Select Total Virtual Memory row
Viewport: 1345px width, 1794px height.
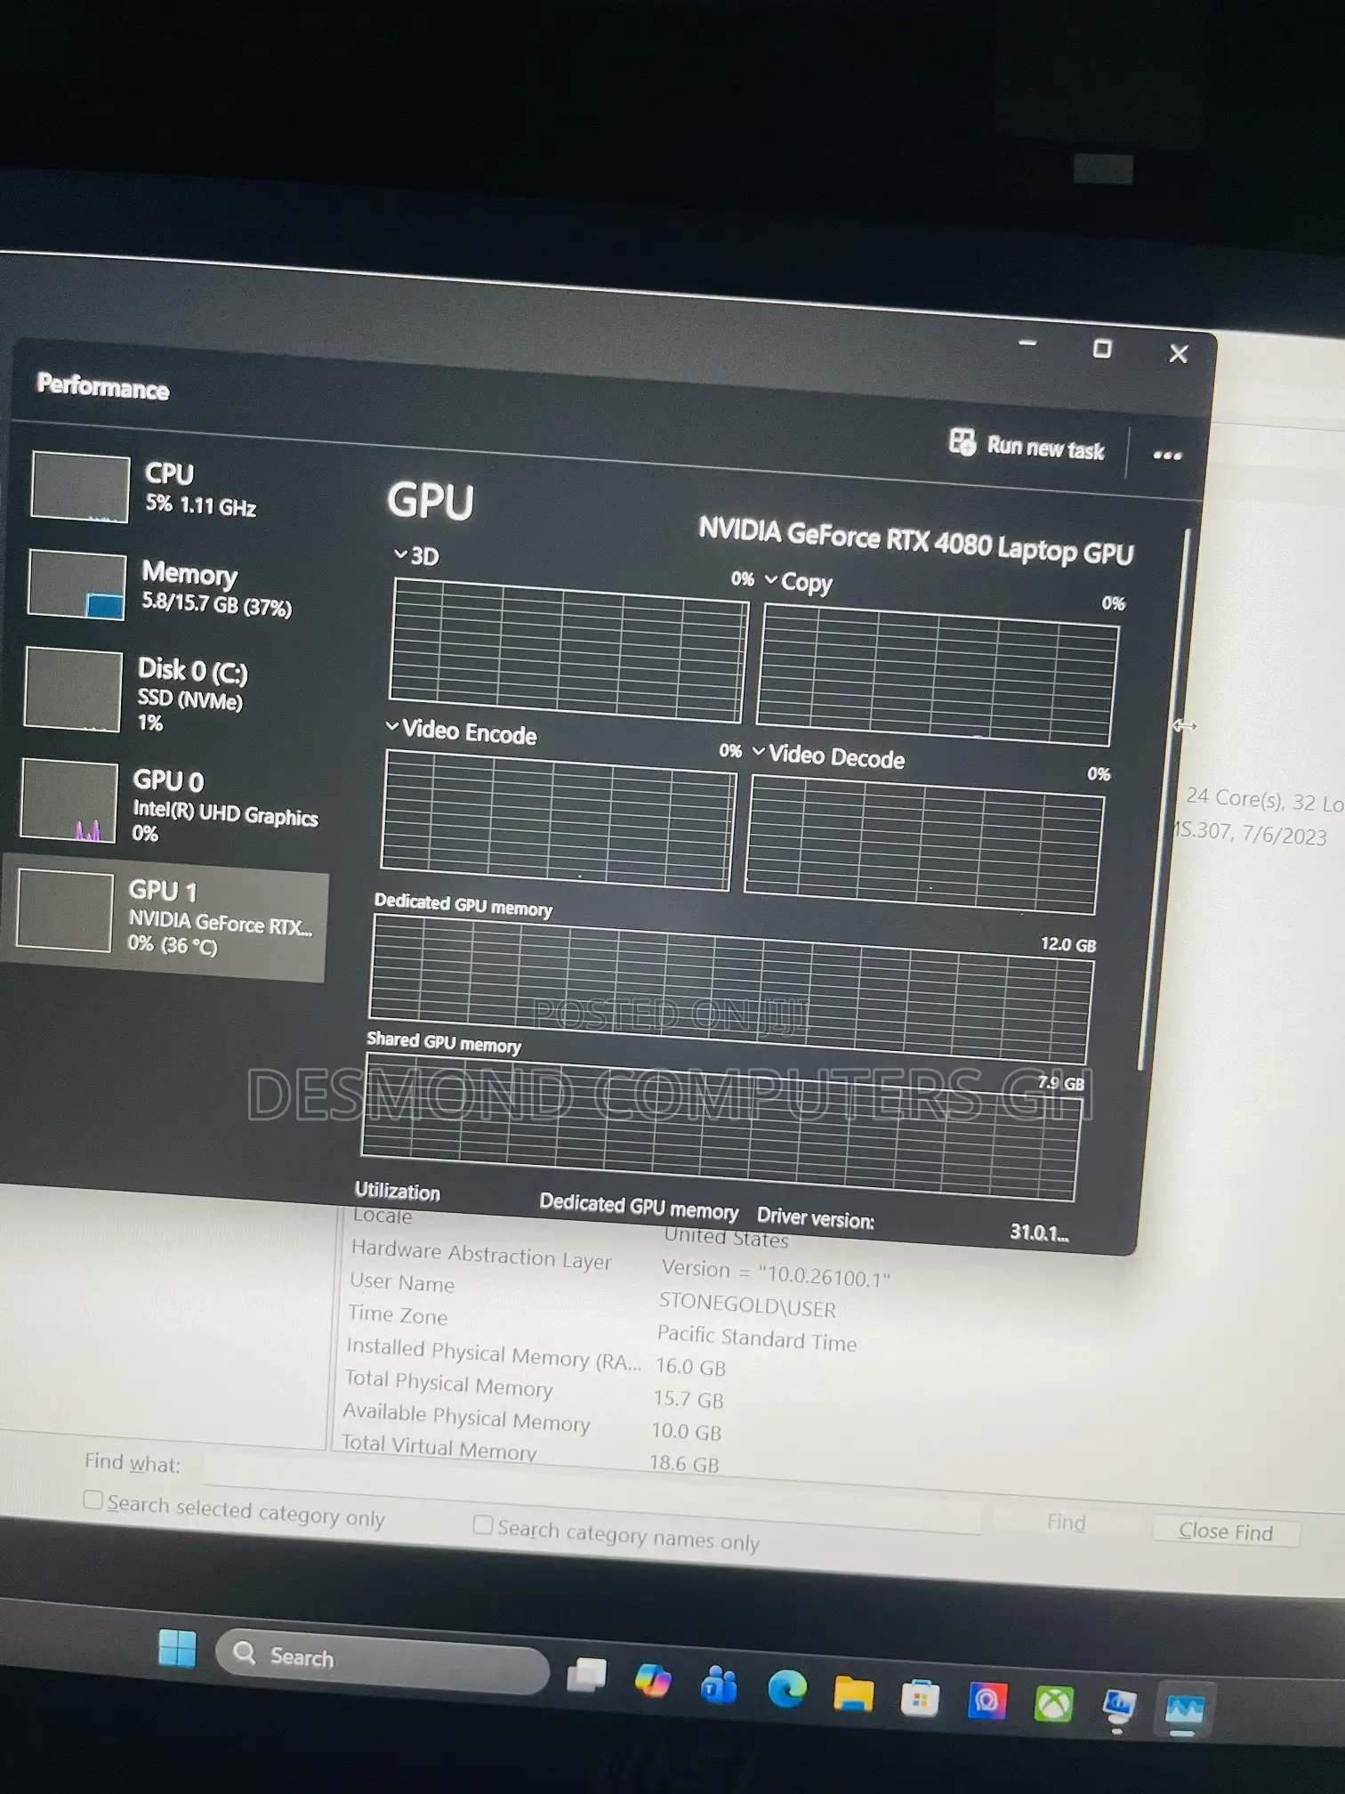pyautogui.click(x=530, y=1453)
